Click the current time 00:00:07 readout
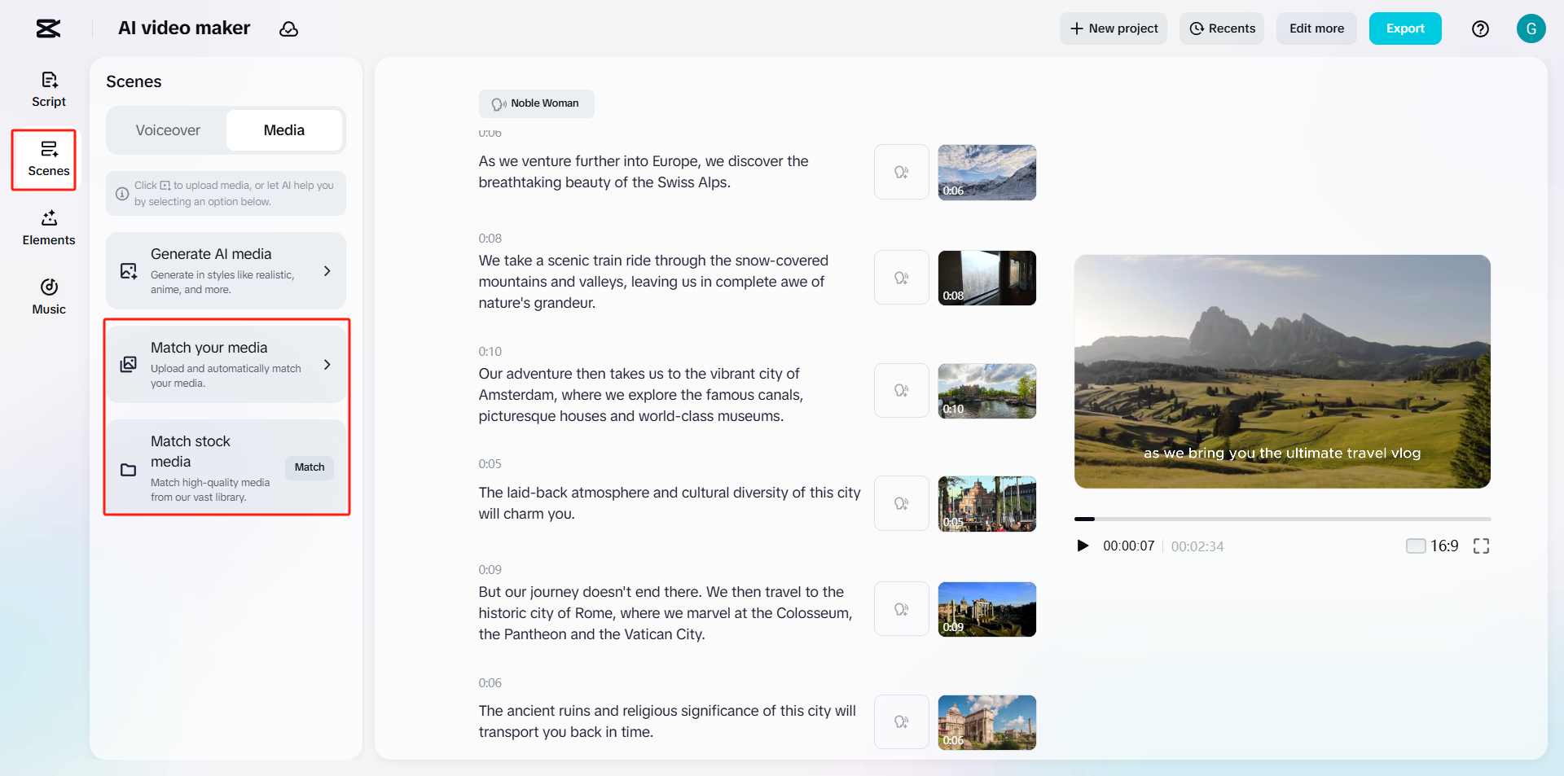Screen dimensions: 1564x776 1129,546
